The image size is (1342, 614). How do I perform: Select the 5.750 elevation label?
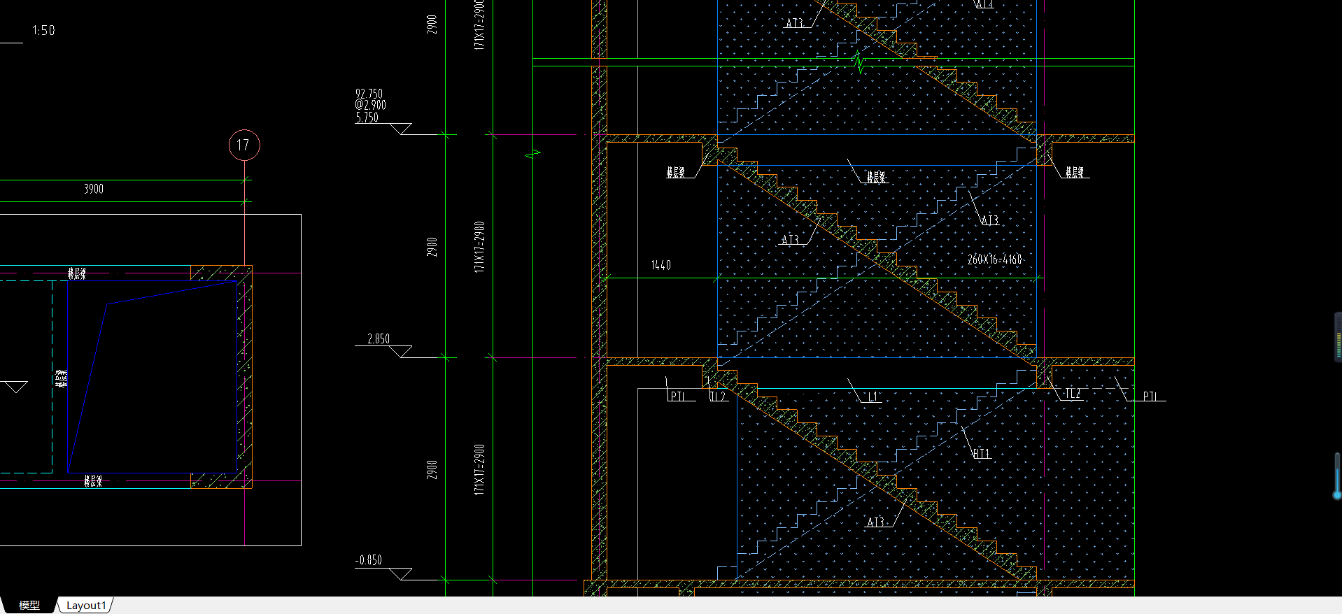click(x=367, y=117)
